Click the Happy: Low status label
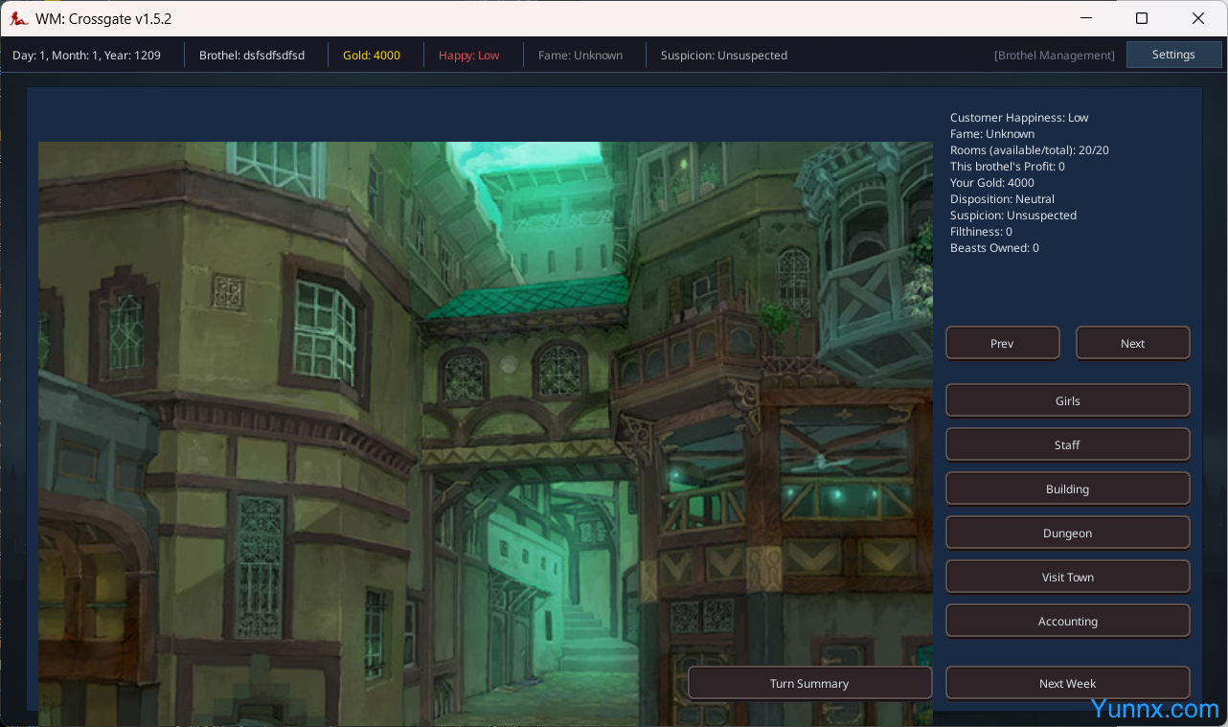1228x727 pixels. [x=468, y=56]
